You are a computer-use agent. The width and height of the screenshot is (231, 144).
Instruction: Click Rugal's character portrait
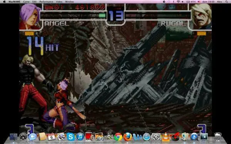coord(201,17)
